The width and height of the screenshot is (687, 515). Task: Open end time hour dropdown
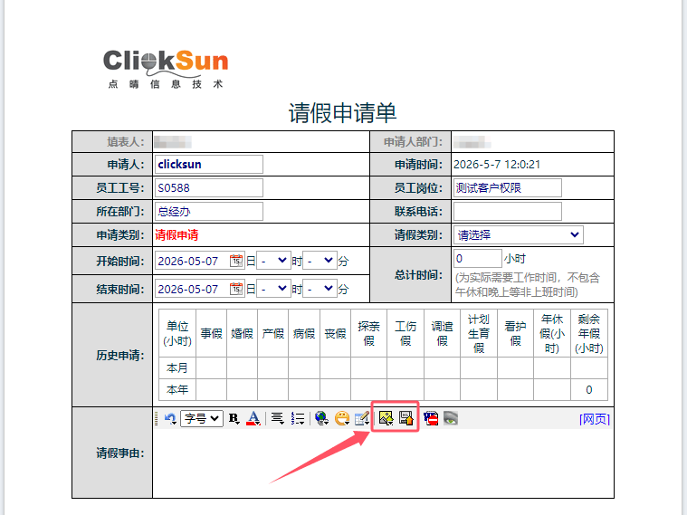[273, 290]
